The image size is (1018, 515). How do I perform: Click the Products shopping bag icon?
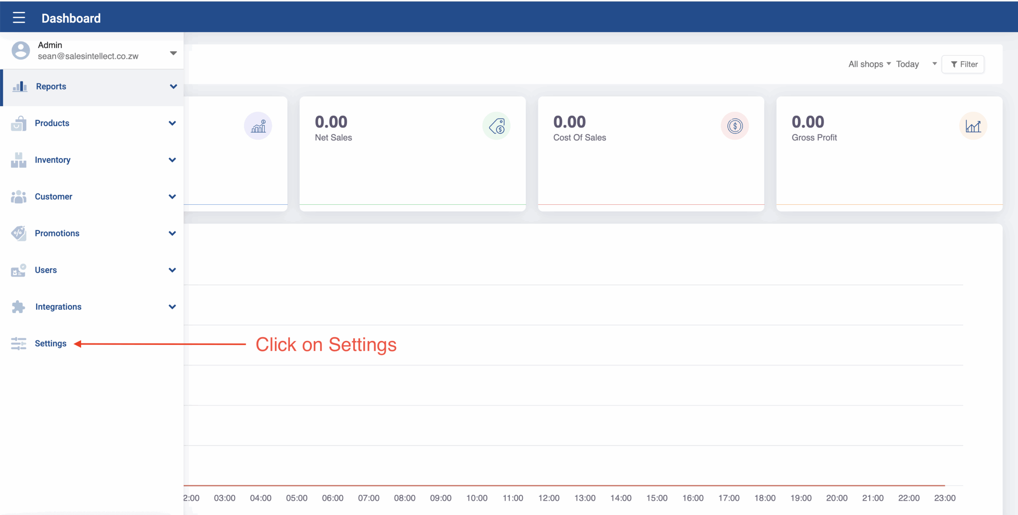click(x=19, y=123)
